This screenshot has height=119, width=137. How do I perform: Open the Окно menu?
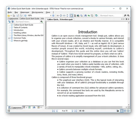48,12
